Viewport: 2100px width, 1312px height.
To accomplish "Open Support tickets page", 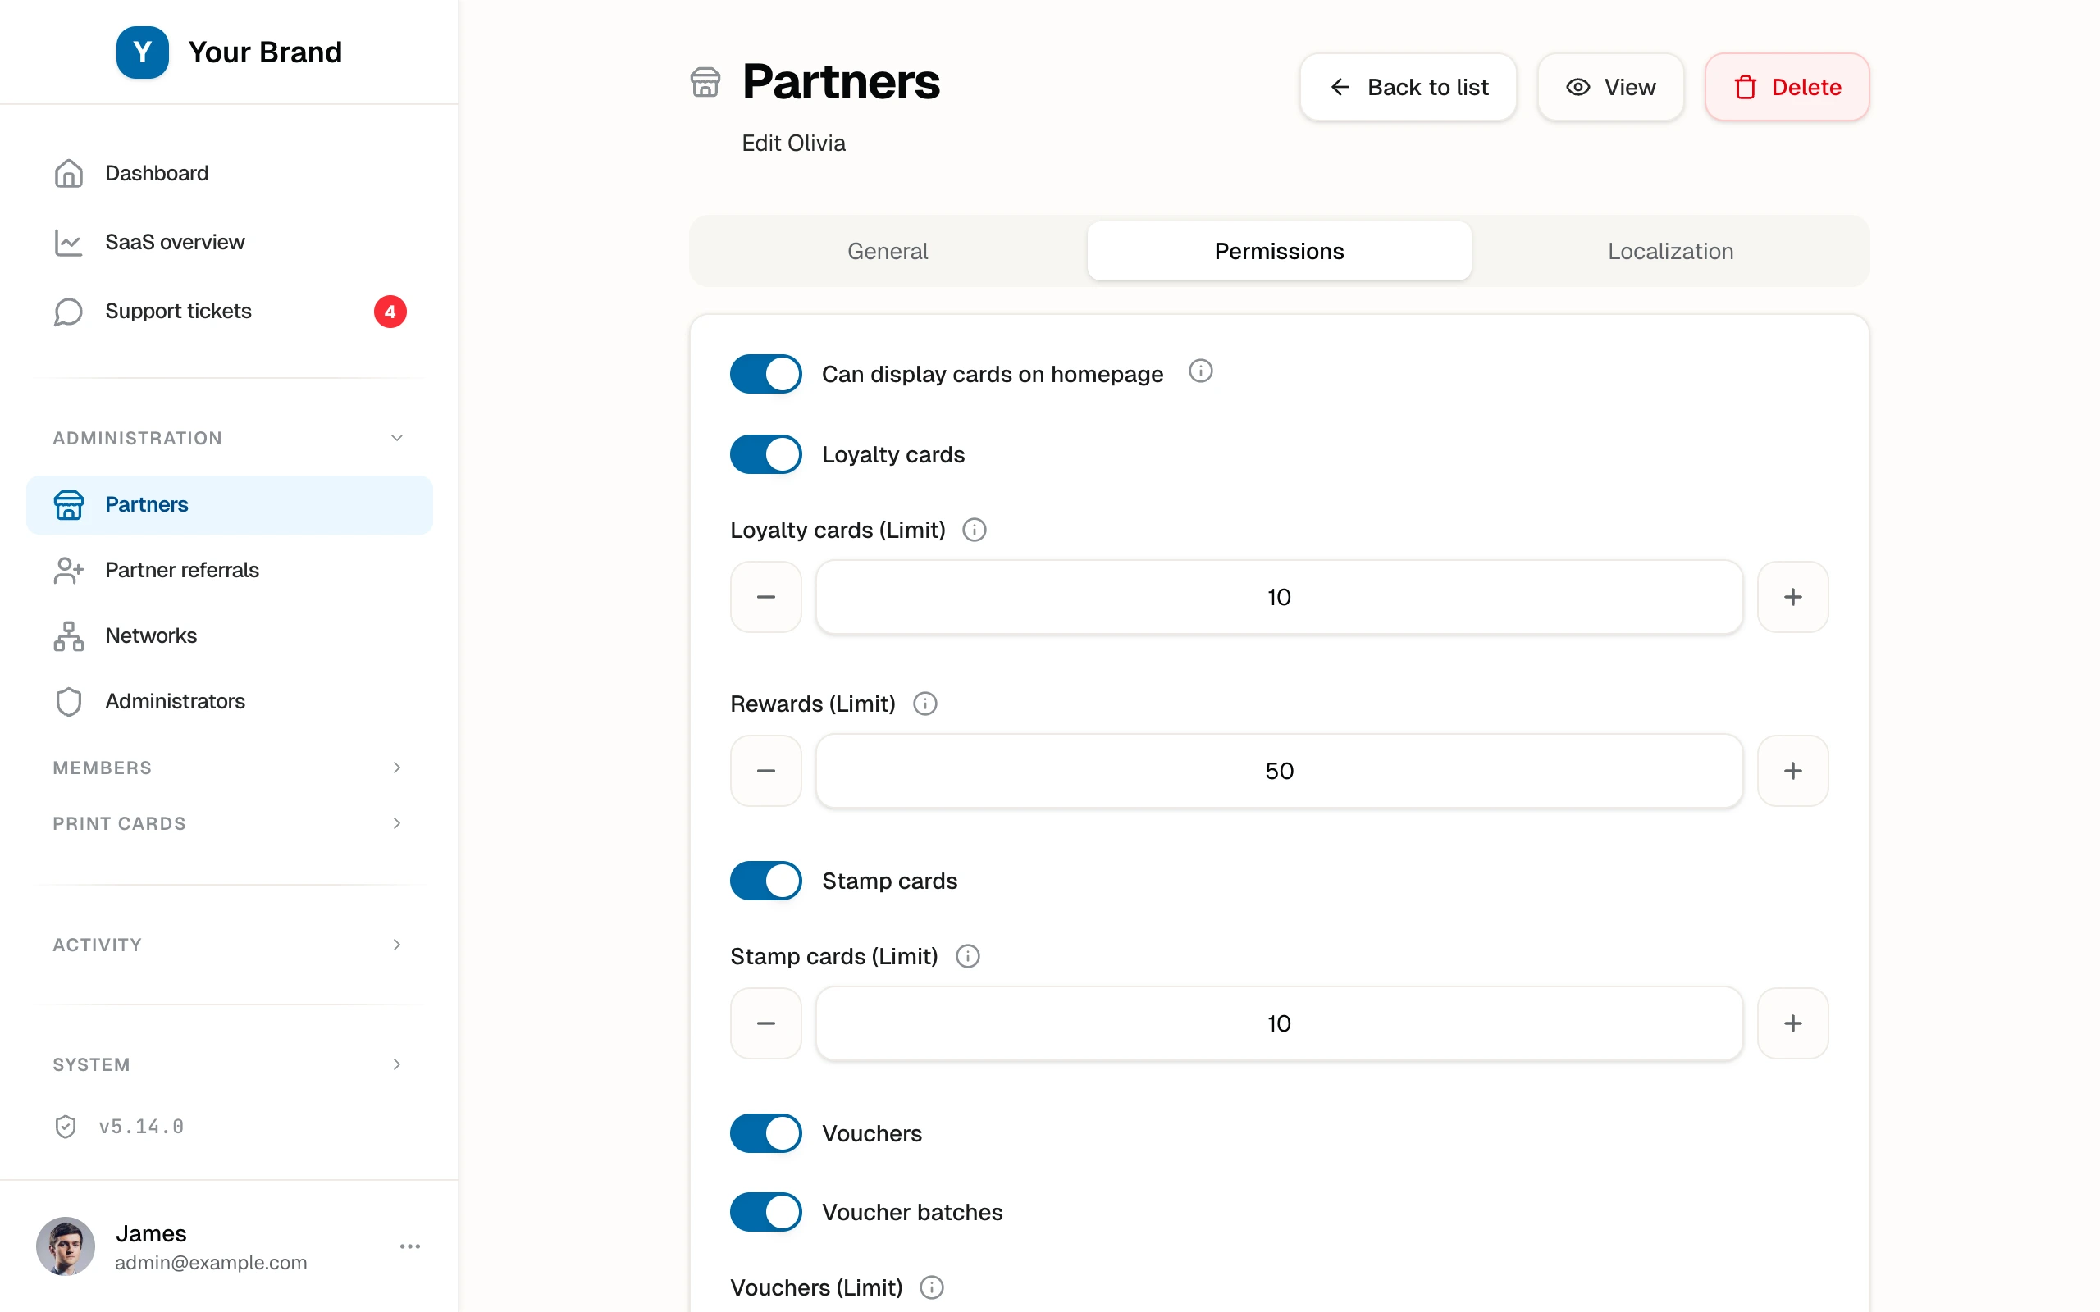I will point(229,312).
